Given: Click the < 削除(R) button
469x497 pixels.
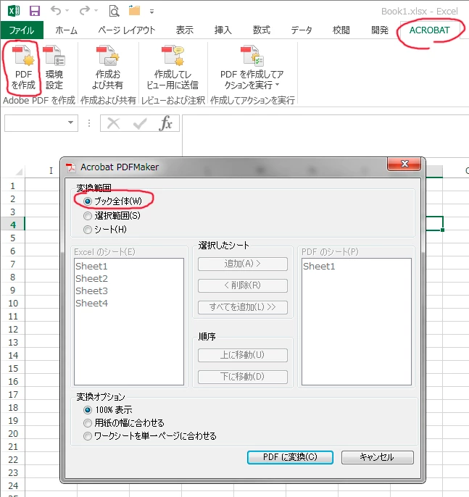Looking at the screenshot, I should [243, 285].
